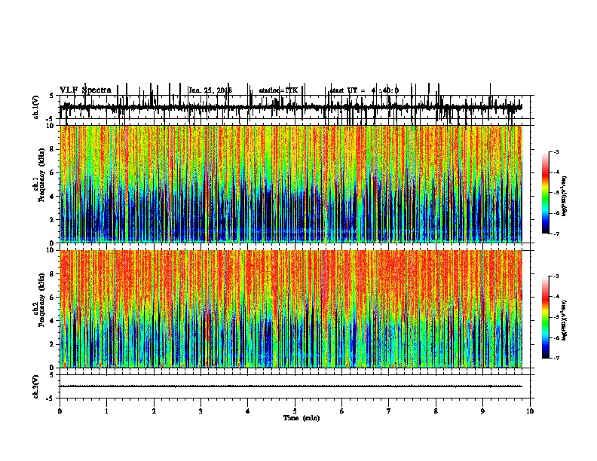Screen dimensions: 597x461
Task: Click the time axis tick '3'
Action: coord(201,411)
